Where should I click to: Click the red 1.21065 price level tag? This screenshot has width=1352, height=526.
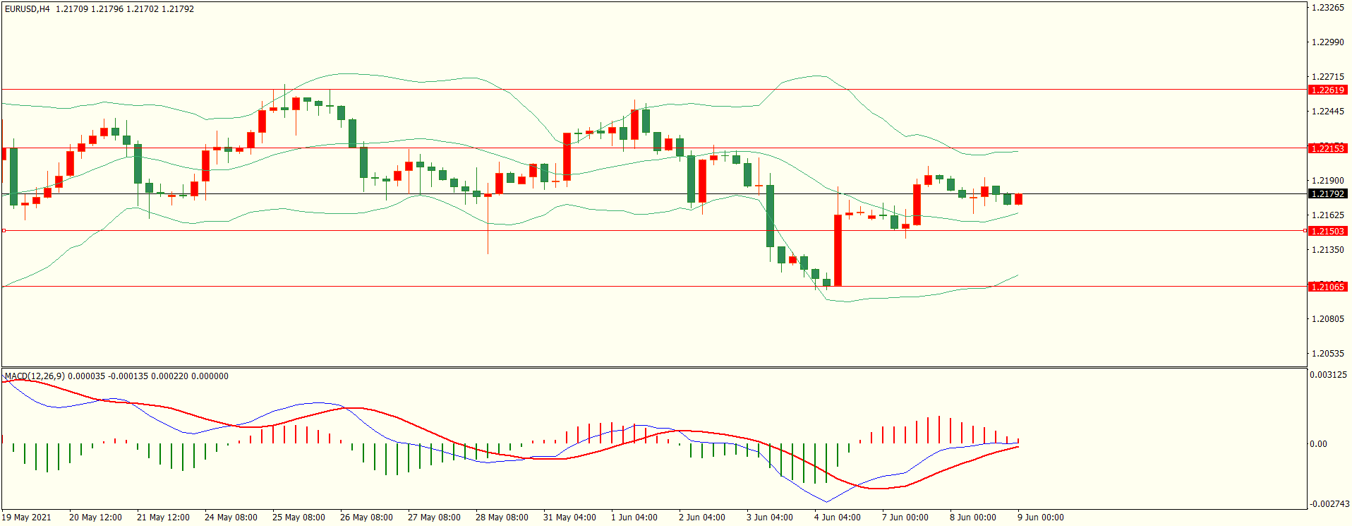click(x=1327, y=287)
